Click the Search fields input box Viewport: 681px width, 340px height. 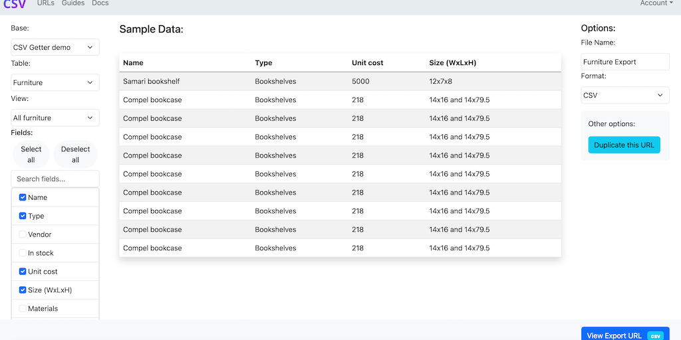[x=55, y=179]
